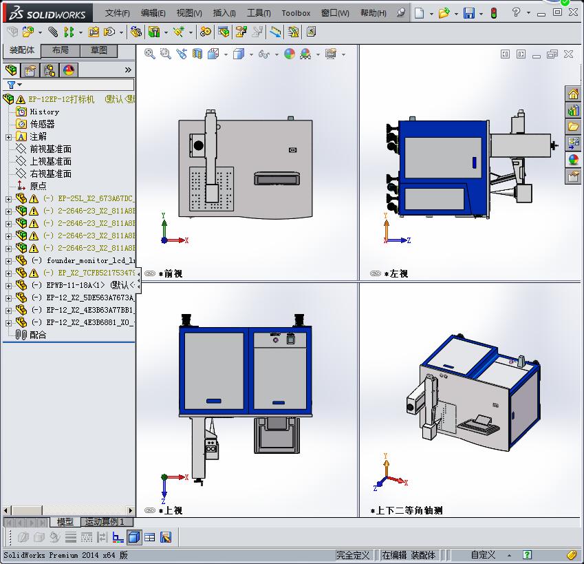Click the feature tree horizontal scrollbar right arrow
Viewport: 584px width, 564px height.
131,510
